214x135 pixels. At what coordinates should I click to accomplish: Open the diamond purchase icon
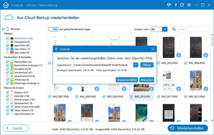click(x=169, y=5)
